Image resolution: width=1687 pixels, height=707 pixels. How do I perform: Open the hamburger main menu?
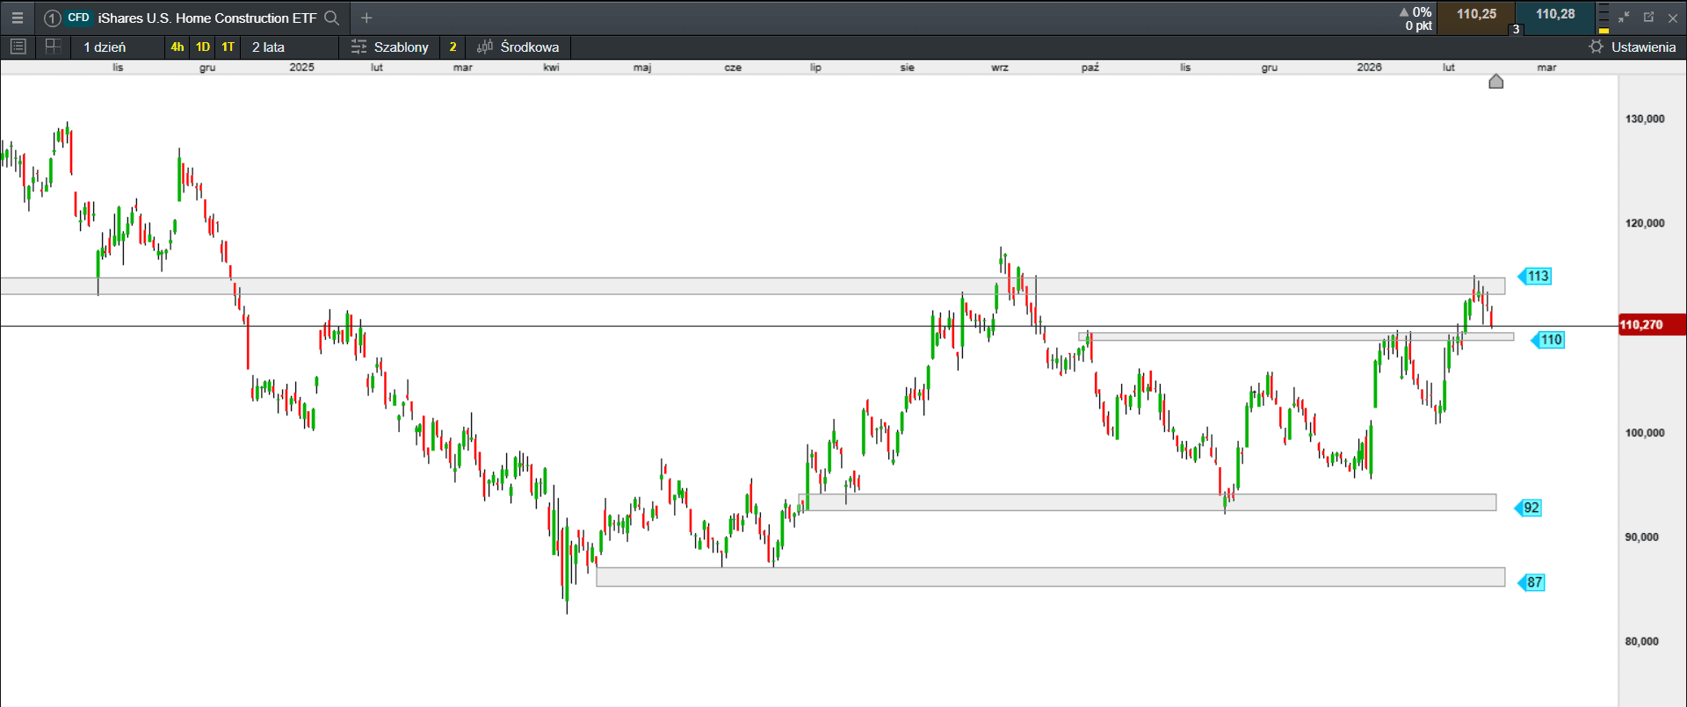pyautogui.click(x=18, y=18)
